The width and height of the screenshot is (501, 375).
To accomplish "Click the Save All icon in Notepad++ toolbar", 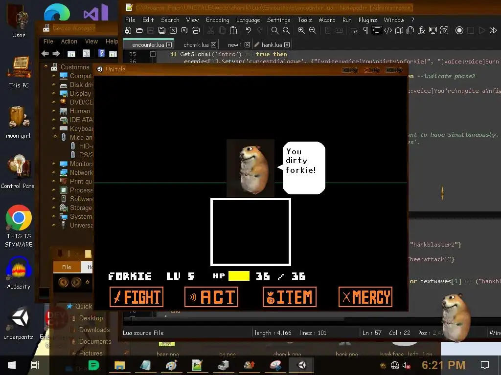I will pyautogui.click(x=161, y=30).
